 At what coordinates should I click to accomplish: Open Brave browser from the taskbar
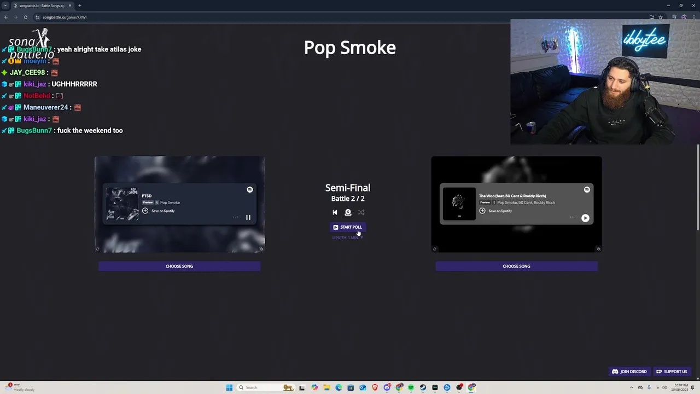pyautogui.click(x=375, y=387)
